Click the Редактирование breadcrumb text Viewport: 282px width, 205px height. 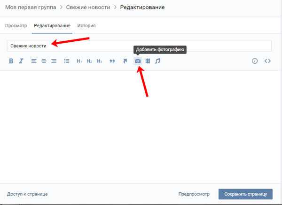(142, 7)
